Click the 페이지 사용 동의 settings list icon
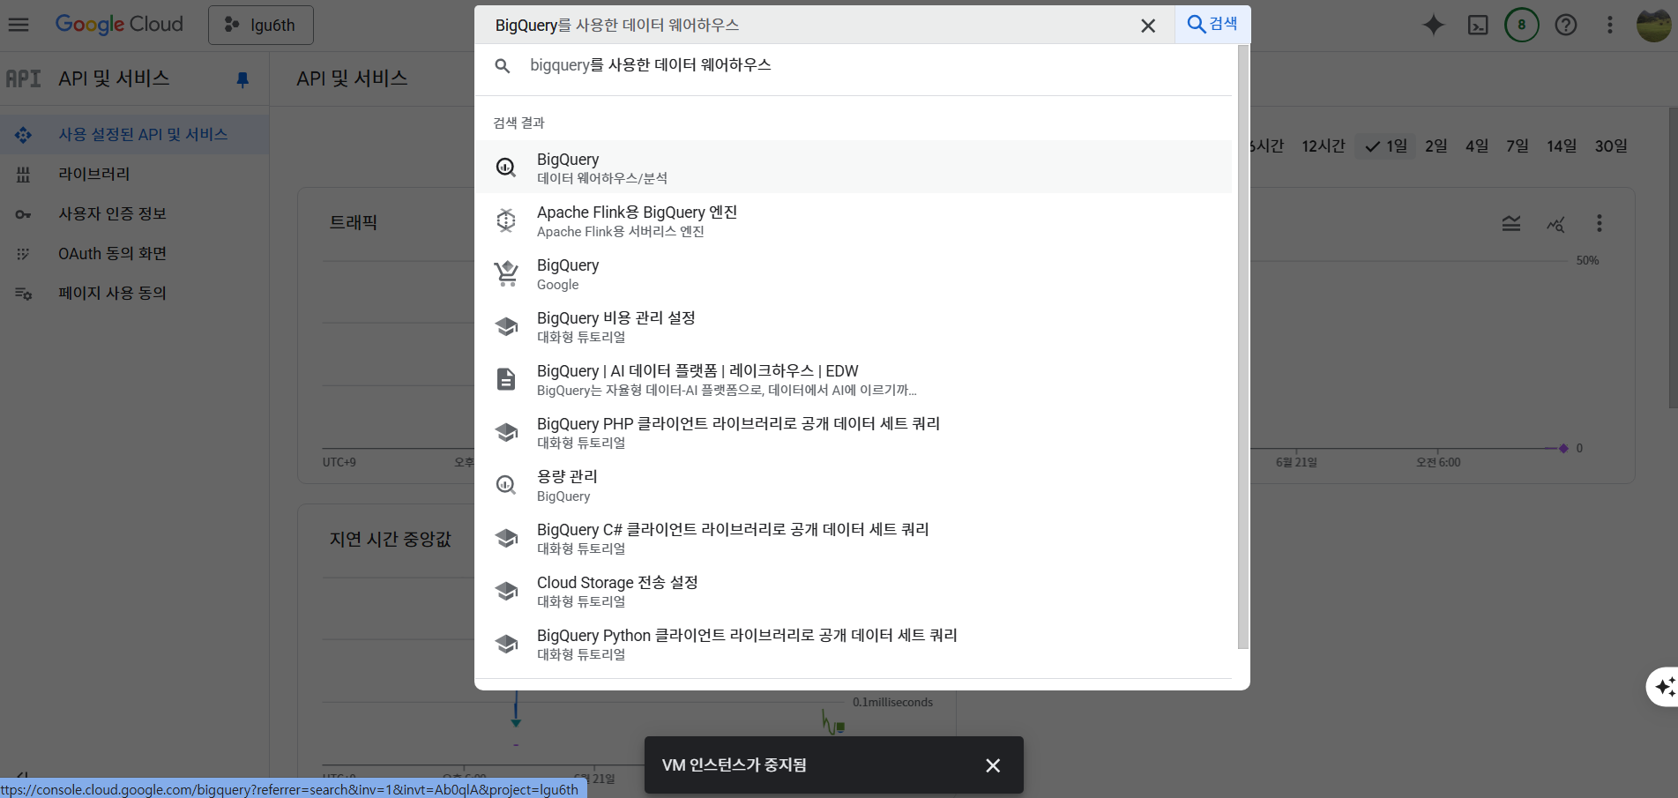1678x798 pixels. click(24, 294)
